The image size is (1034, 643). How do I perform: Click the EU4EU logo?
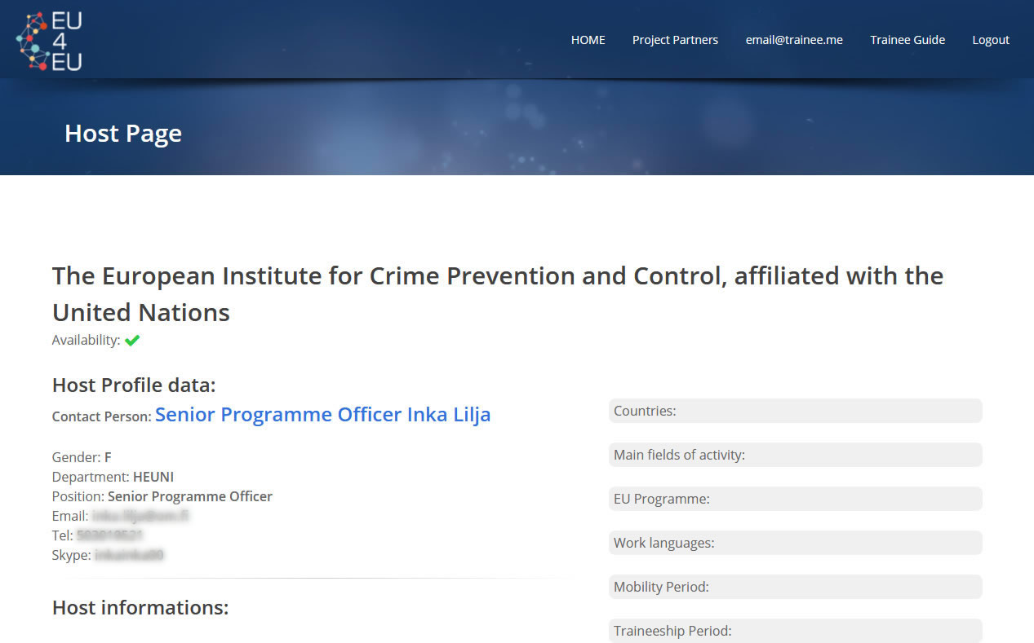[49, 41]
